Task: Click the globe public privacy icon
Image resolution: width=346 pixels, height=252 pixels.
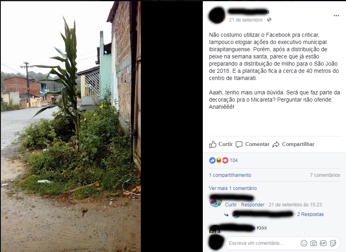Action: tap(269, 20)
